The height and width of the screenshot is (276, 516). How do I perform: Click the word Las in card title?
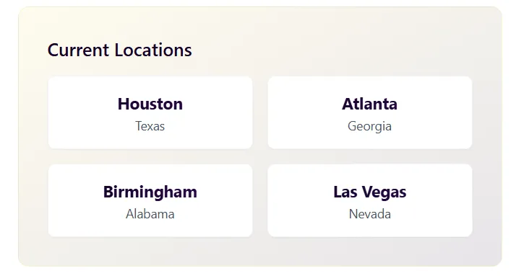345,192
